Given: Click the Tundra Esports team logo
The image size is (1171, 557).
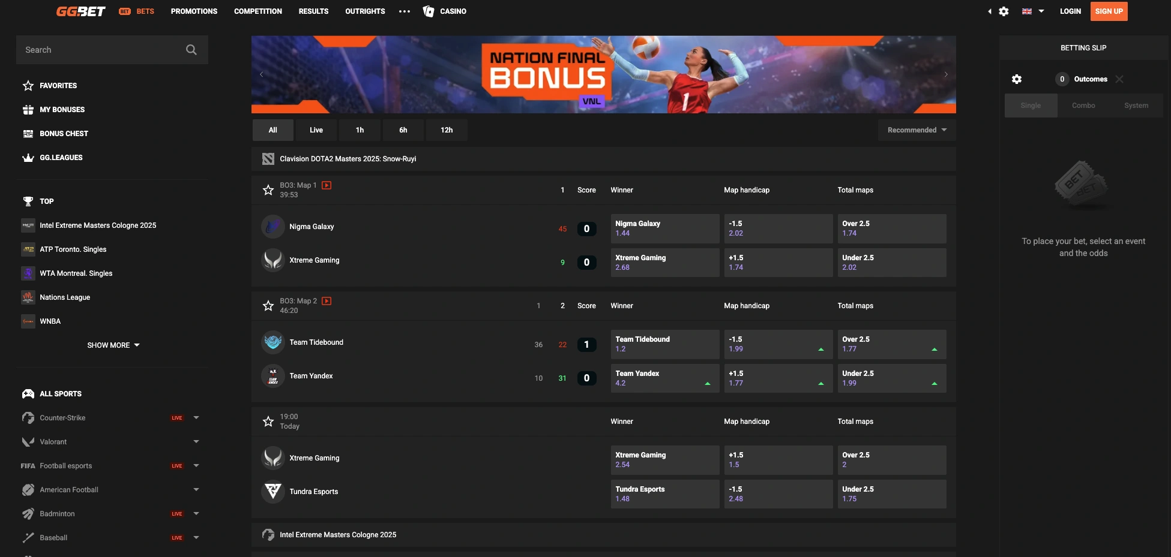Looking at the screenshot, I should pyautogui.click(x=273, y=492).
